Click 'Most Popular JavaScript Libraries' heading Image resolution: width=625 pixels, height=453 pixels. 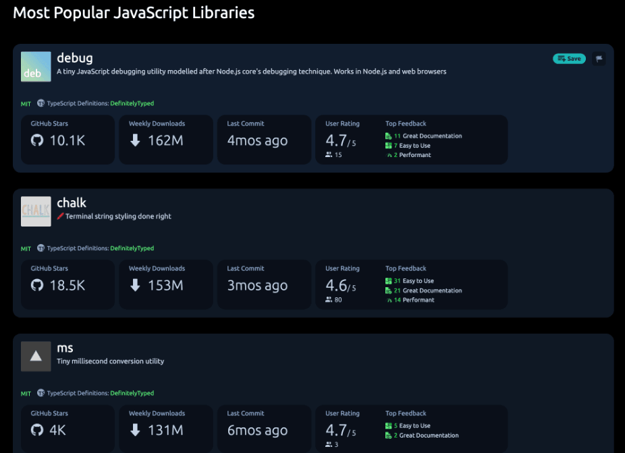134,13
